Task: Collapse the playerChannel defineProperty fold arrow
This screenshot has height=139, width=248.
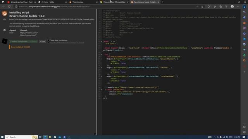Action: 102,59
